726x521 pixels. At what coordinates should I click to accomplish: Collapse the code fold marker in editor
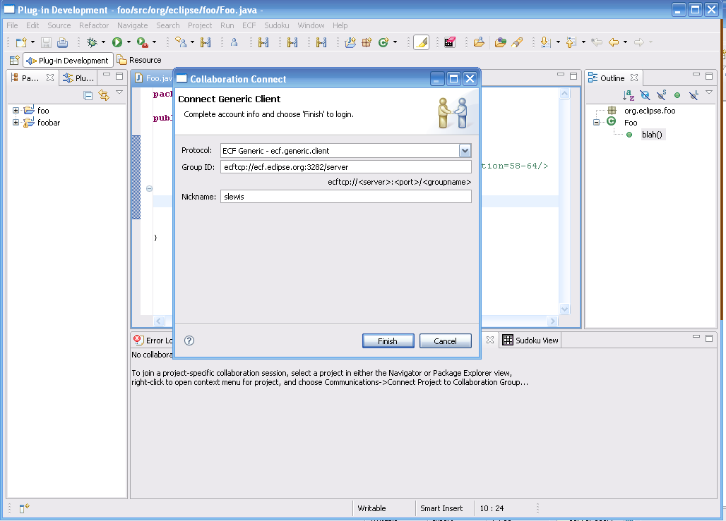click(x=149, y=188)
